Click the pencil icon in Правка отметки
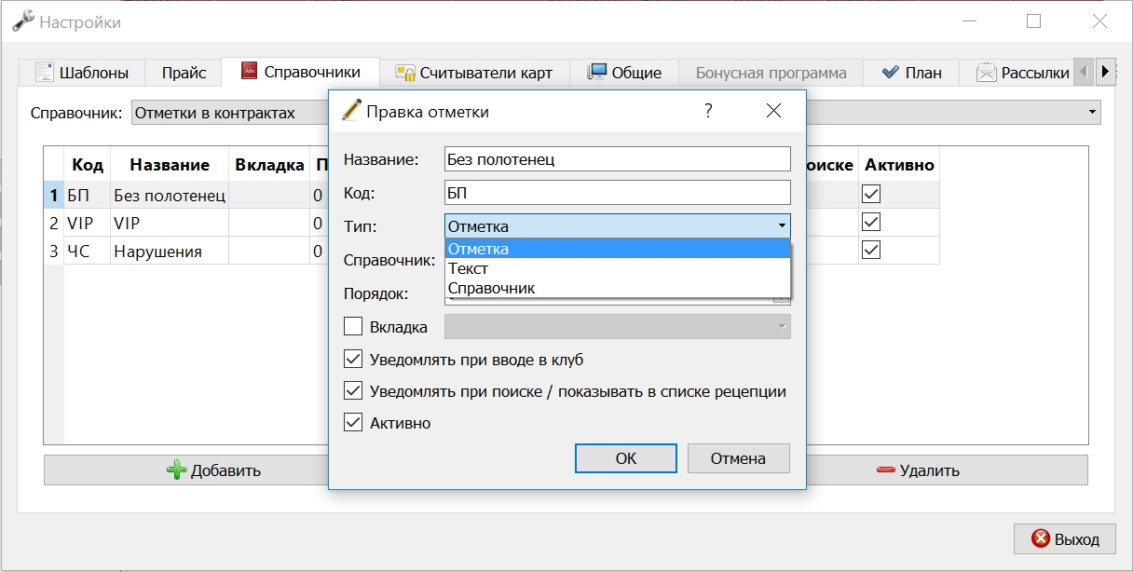The image size is (1133, 572). (351, 111)
